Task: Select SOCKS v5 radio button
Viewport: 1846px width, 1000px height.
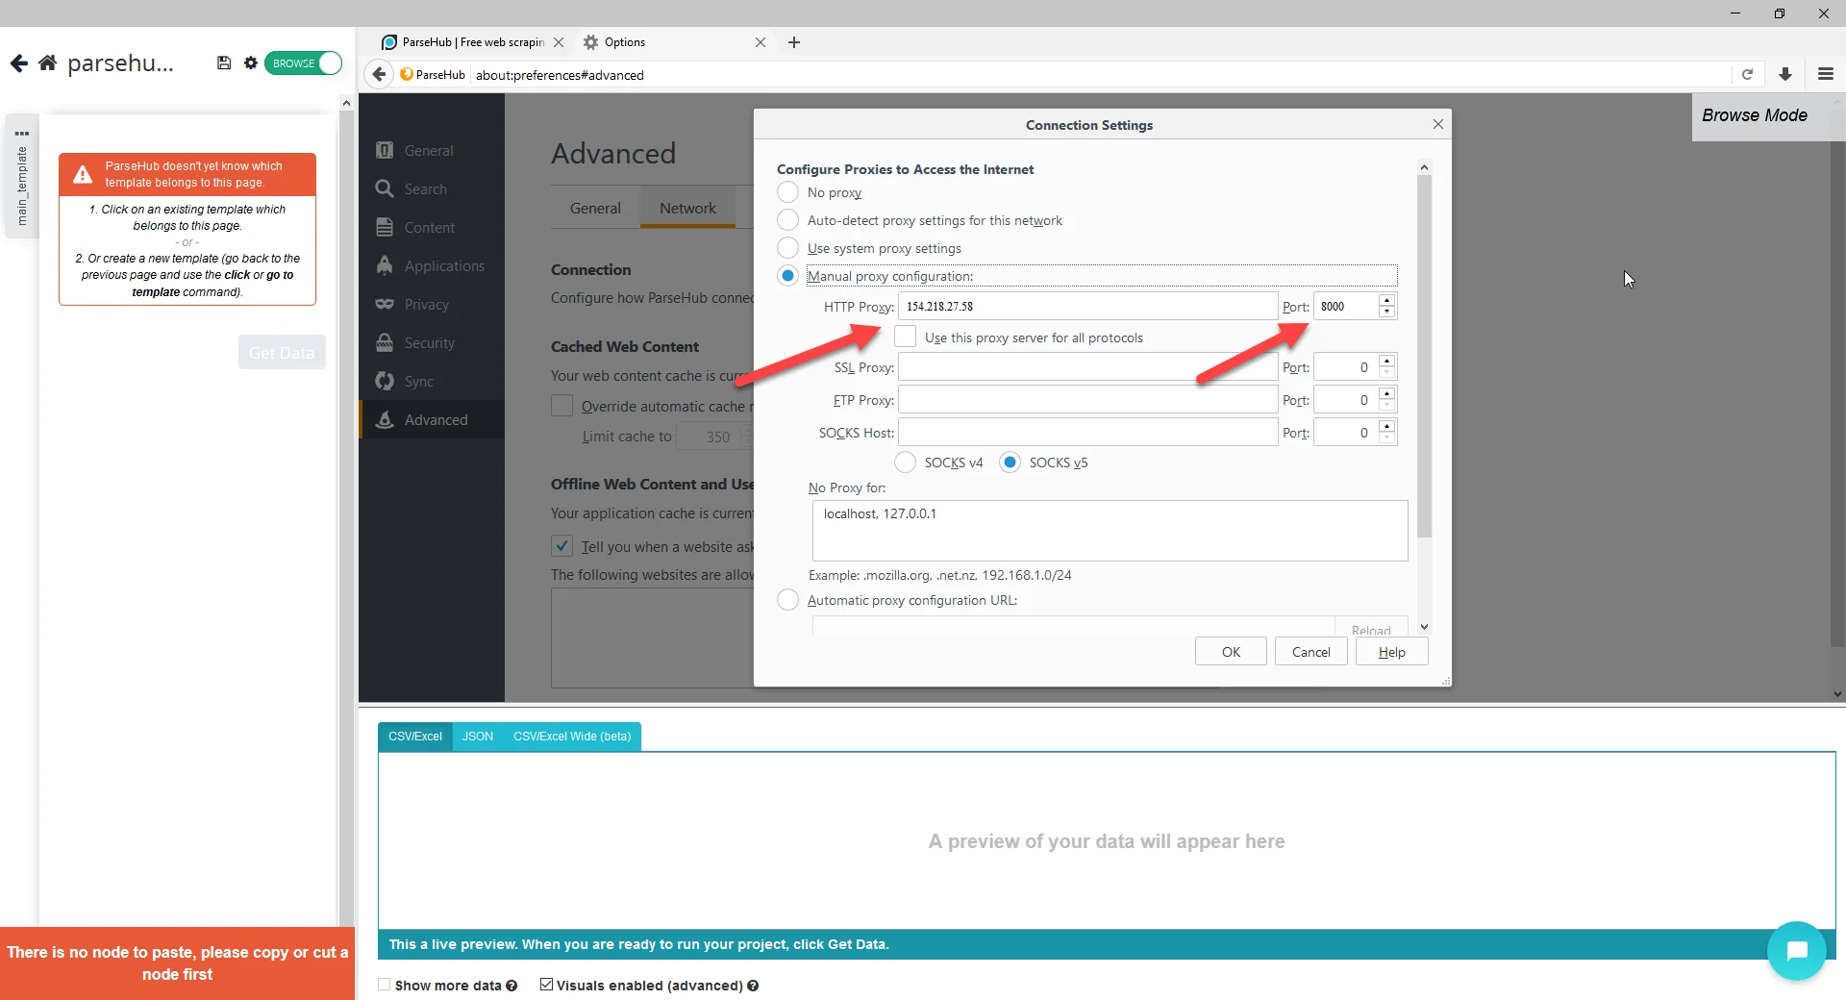Action: pyautogui.click(x=1010, y=462)
